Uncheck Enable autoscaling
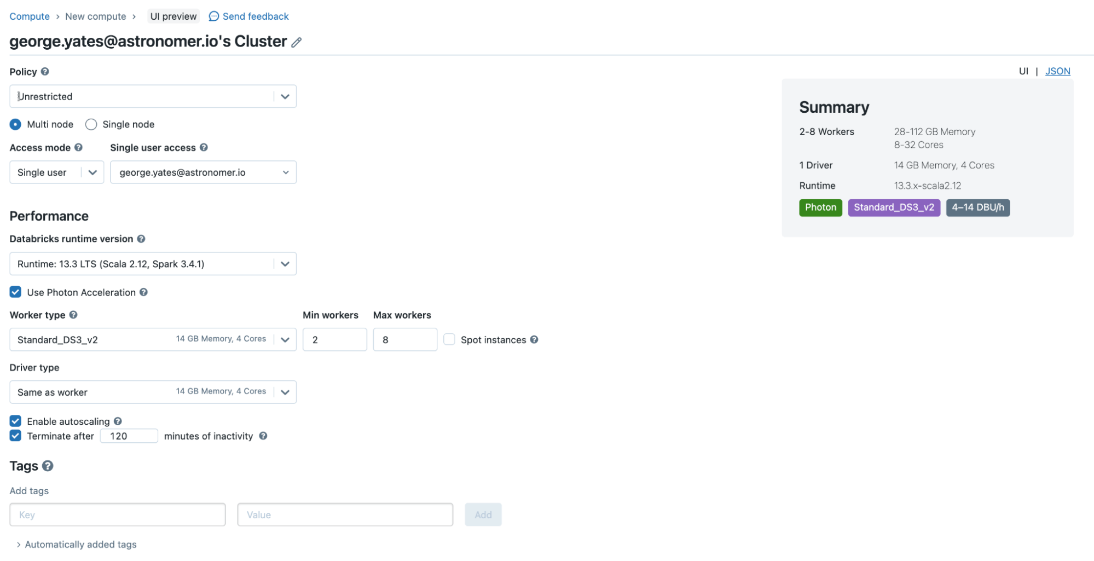The image size is (1094, 561). point(15,421)
